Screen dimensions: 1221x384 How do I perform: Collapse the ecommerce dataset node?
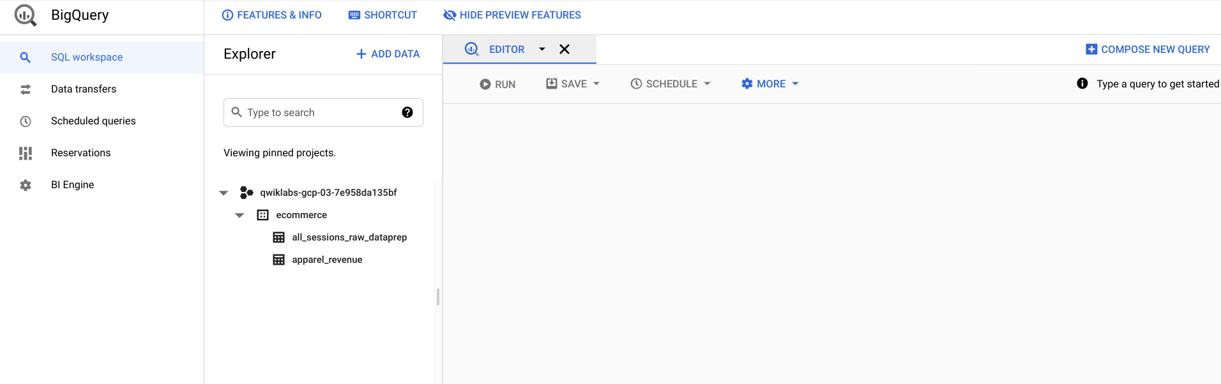coord(239,215)
